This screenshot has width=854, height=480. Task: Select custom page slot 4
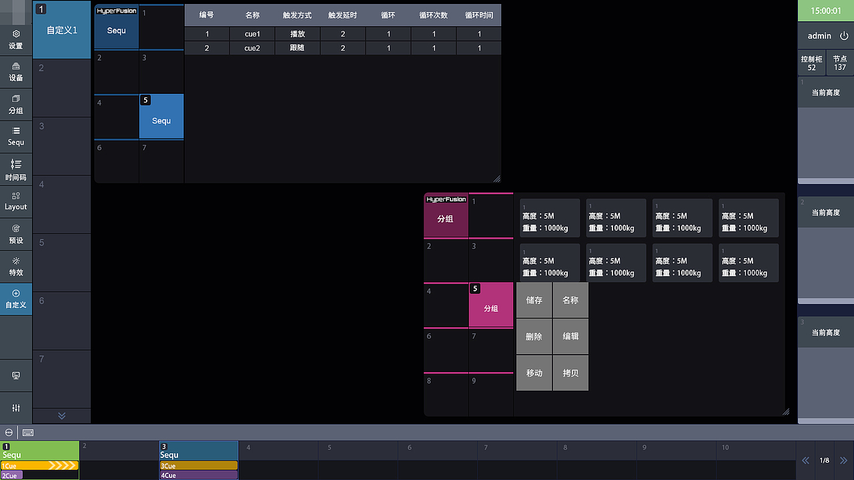[61, 205]
